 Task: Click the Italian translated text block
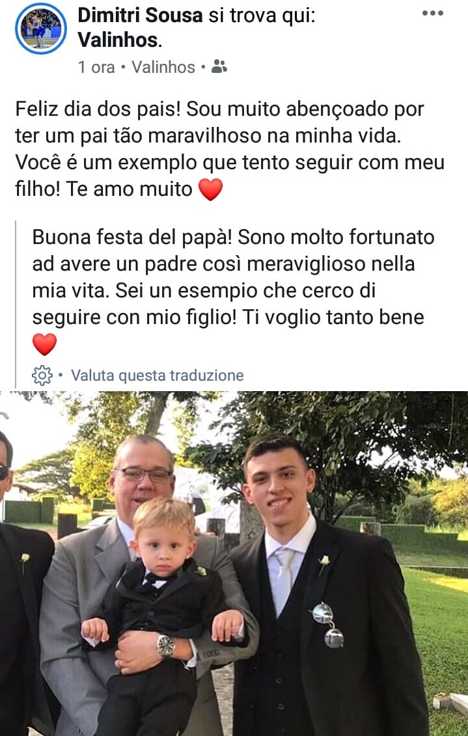(233, 290)
